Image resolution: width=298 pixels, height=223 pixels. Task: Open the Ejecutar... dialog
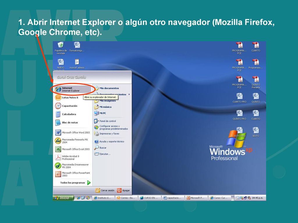point(102,154)
